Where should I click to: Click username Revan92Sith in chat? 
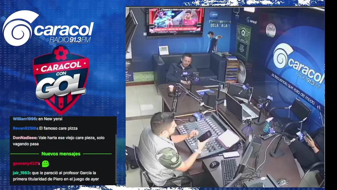point(26,129)
